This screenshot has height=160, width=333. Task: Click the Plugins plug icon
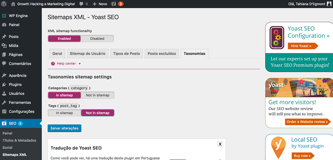coord(4,84)
